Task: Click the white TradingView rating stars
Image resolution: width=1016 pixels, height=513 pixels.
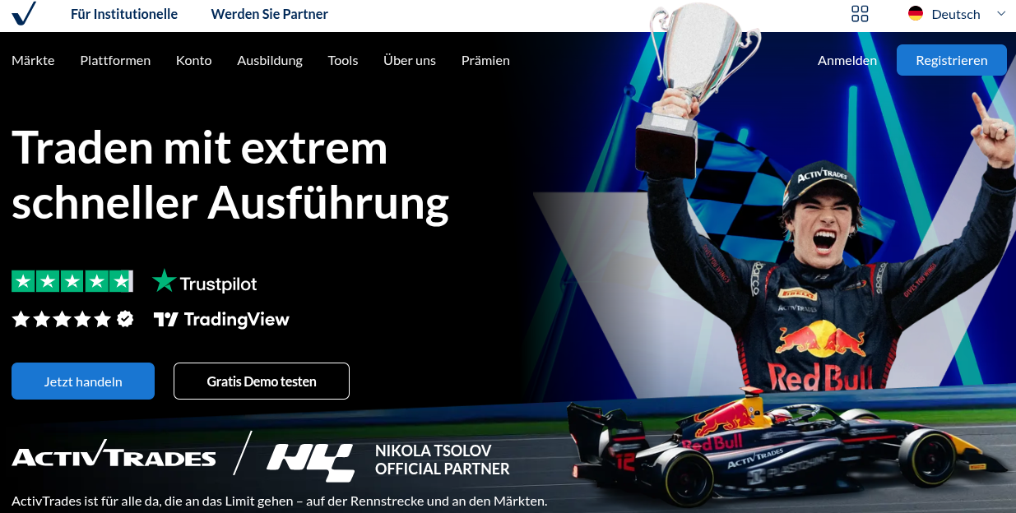Action: [72, 319]
